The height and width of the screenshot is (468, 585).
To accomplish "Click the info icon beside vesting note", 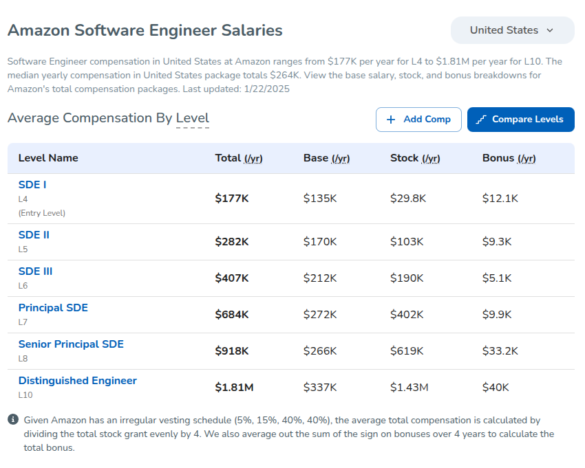I will click(13, 419).
